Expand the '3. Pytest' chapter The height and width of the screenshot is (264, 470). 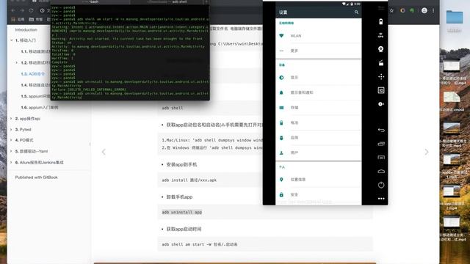pyautogui.click(x=12, y=130)
